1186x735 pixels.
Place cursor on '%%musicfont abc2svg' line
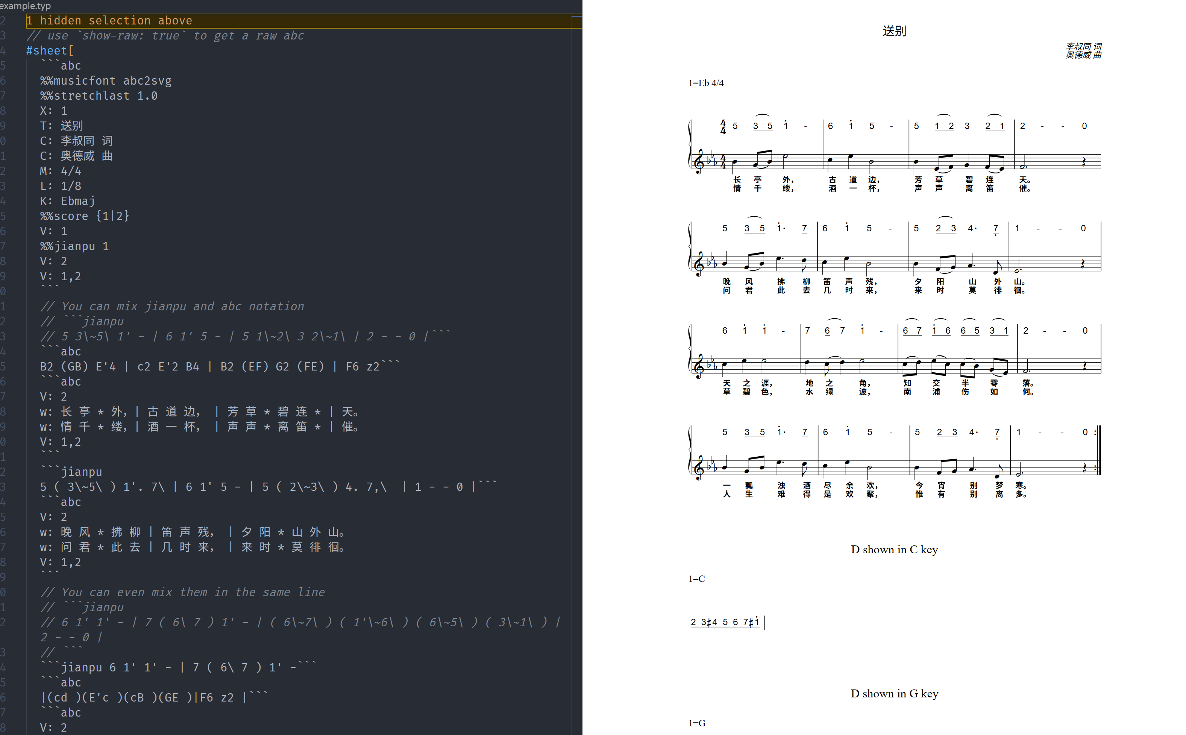[x=106, y=81]
